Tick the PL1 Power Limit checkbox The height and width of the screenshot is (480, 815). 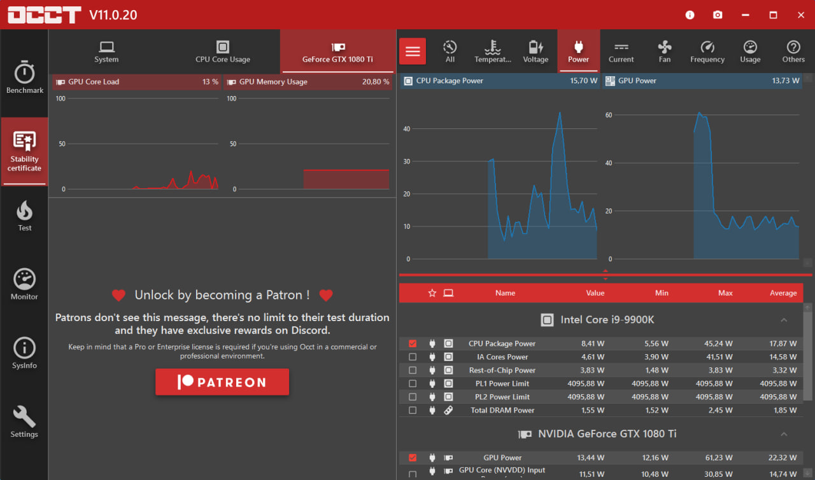pos(413,383)
